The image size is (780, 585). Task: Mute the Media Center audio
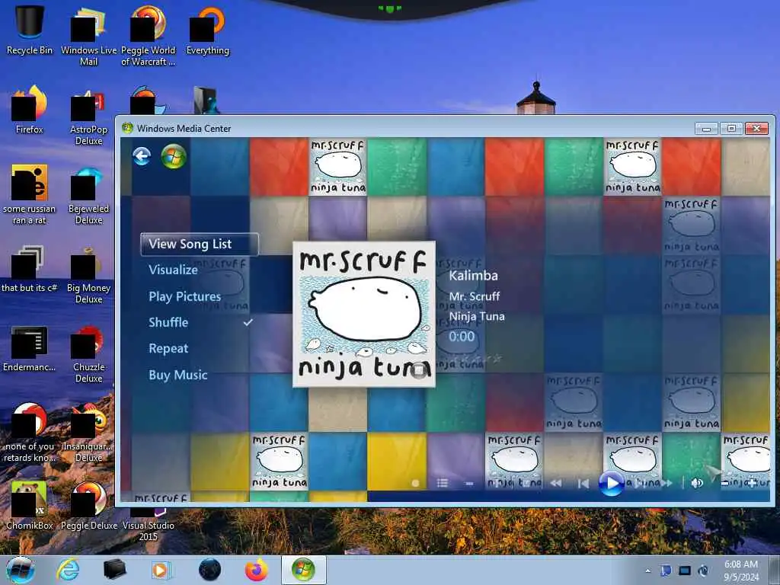click(697, 483)
